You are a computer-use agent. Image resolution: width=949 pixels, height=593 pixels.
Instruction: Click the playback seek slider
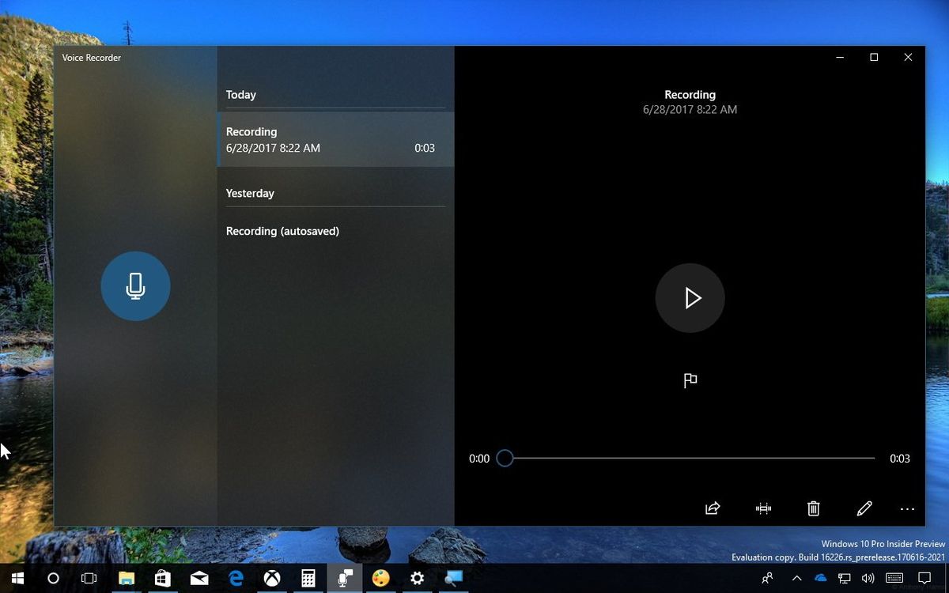505,458
